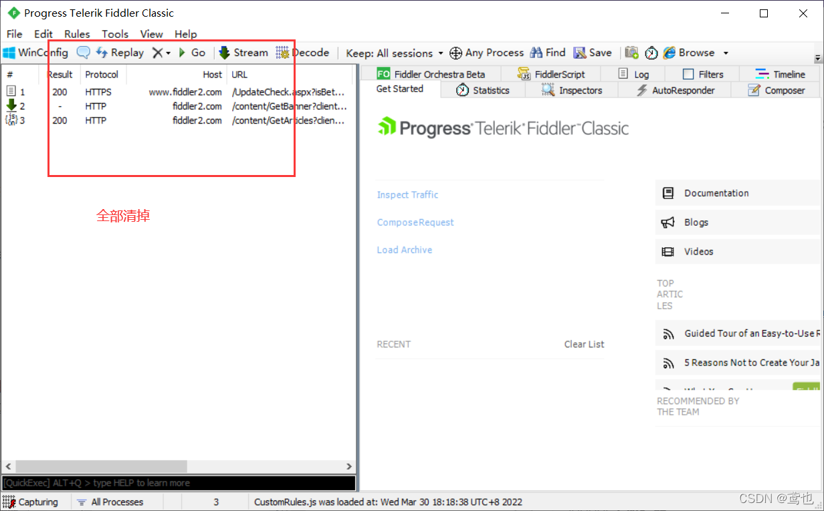The height and width of the screenshot is (511, 824).
Task: Open the Keep: All sessions dropdown
Action: coord(395,53)
